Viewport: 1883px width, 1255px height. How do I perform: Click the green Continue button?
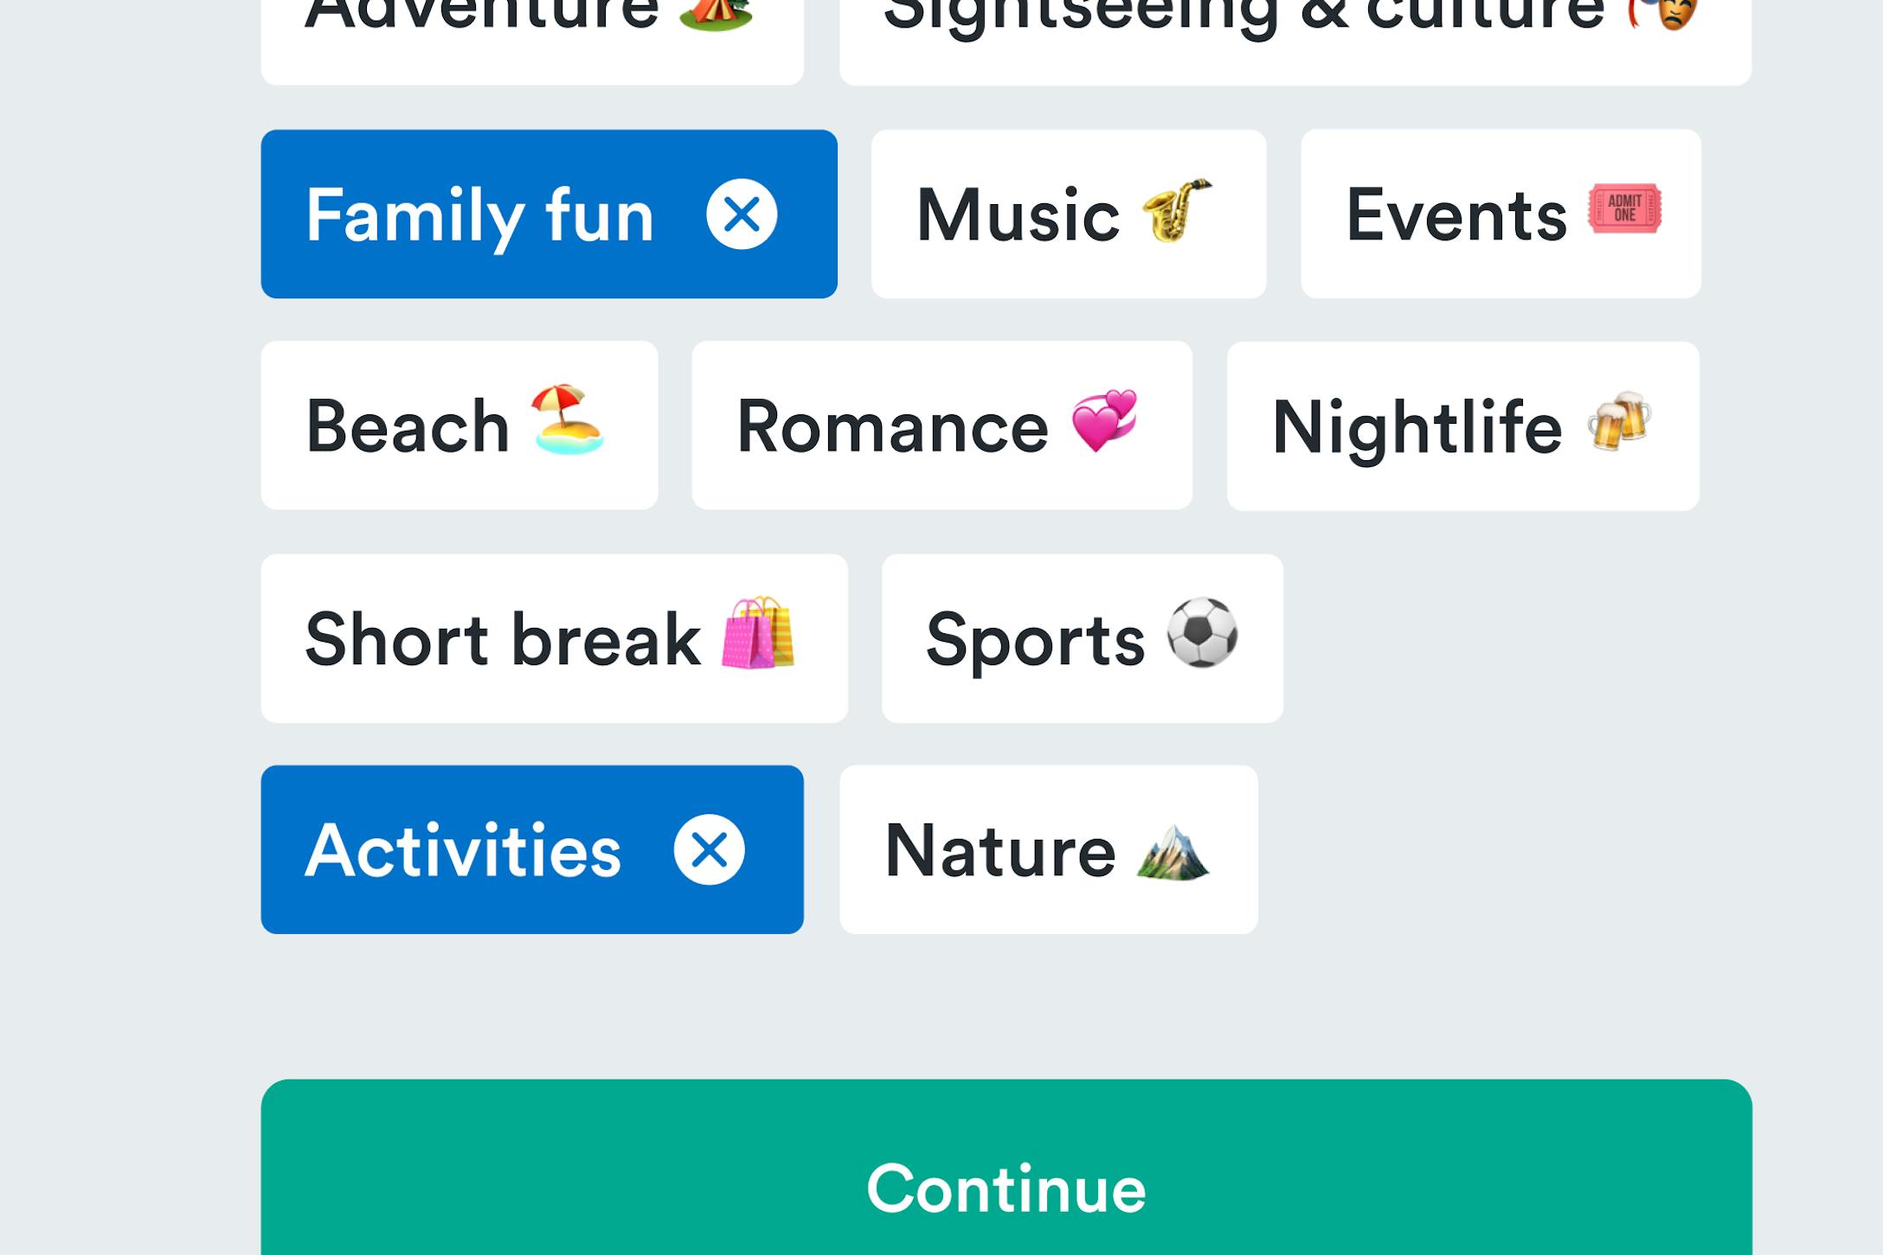pyautogui.click(x=1006, y=1168)
